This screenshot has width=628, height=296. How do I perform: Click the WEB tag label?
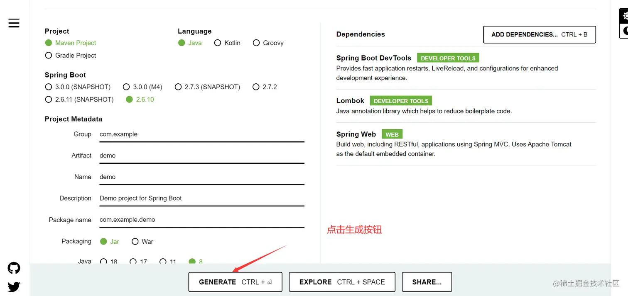(392, 134)
